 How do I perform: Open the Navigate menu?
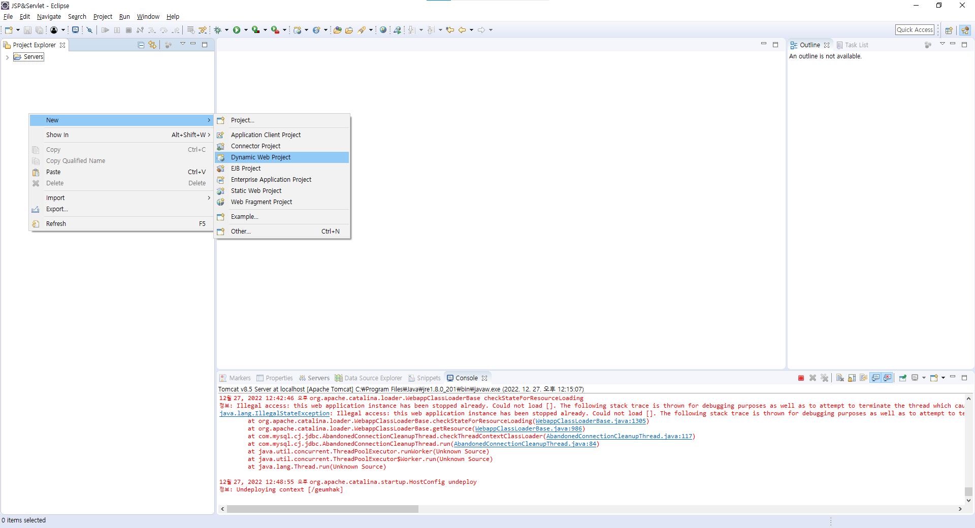point(49,17)
